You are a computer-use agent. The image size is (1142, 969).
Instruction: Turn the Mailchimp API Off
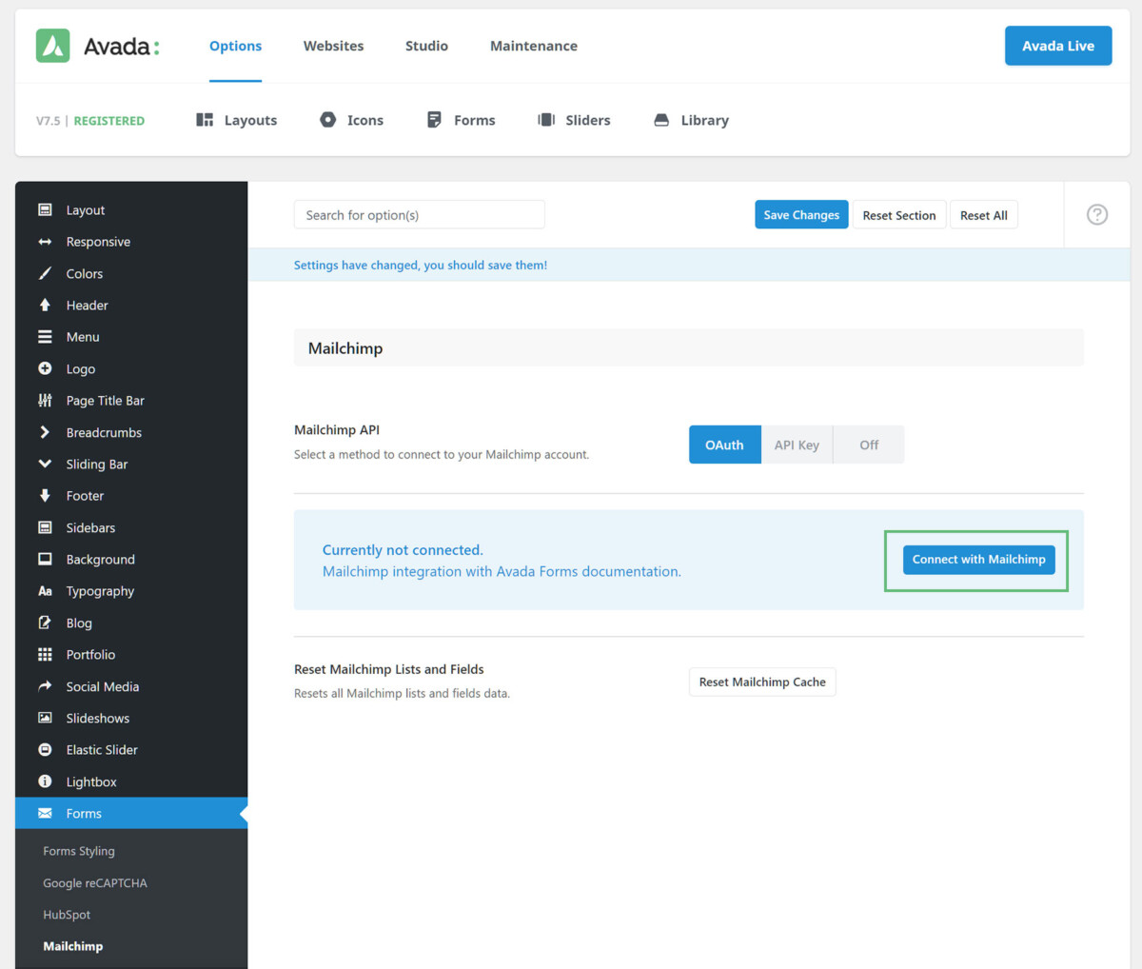868,445
